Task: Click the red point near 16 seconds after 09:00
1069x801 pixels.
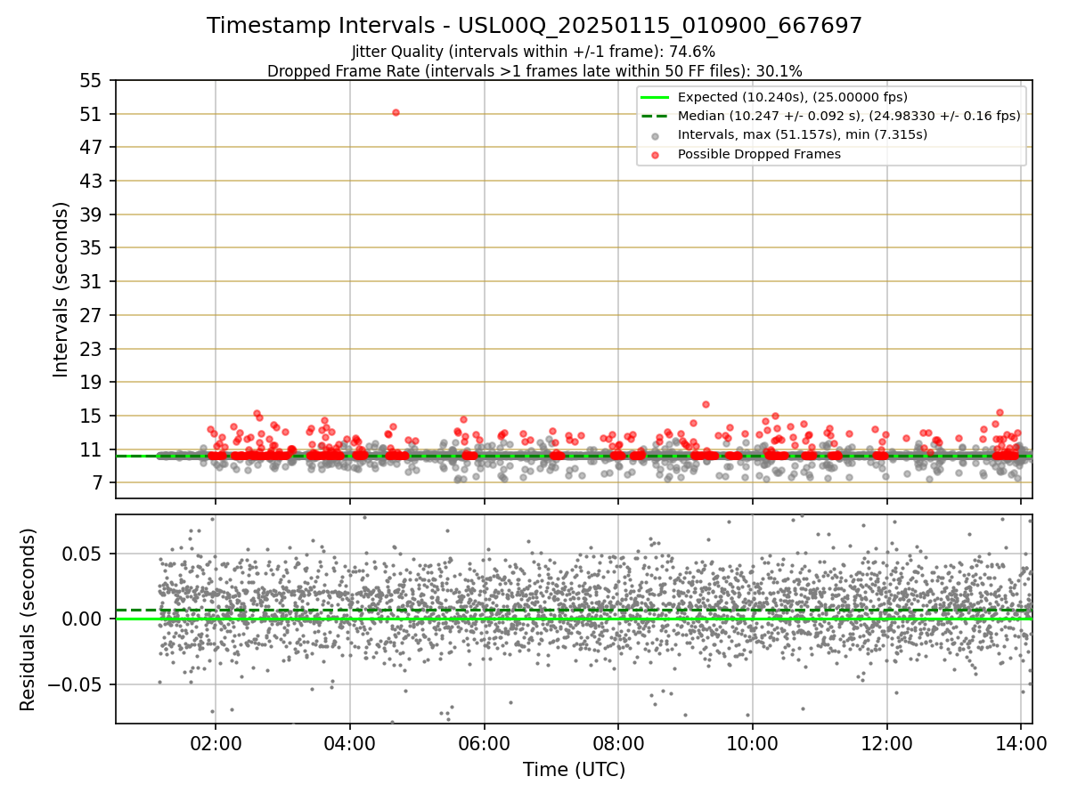Action: click(706, 404)
